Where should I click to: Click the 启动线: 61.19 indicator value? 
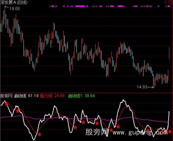pos(26,96)
